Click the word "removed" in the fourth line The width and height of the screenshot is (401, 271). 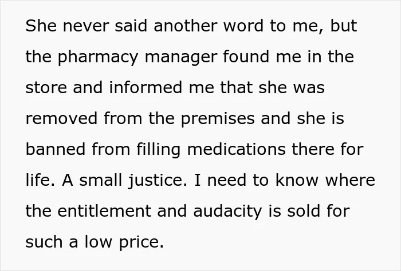point(62,118)
